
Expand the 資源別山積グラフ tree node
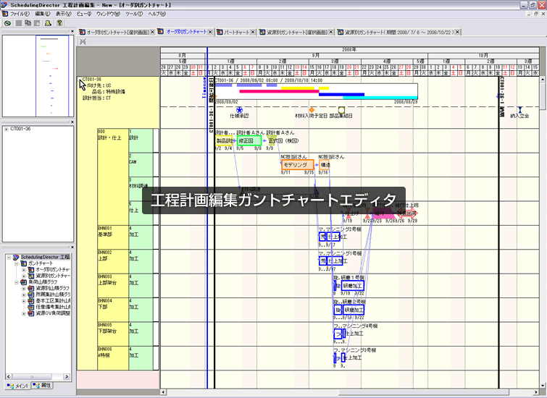[x=24, y=288]
